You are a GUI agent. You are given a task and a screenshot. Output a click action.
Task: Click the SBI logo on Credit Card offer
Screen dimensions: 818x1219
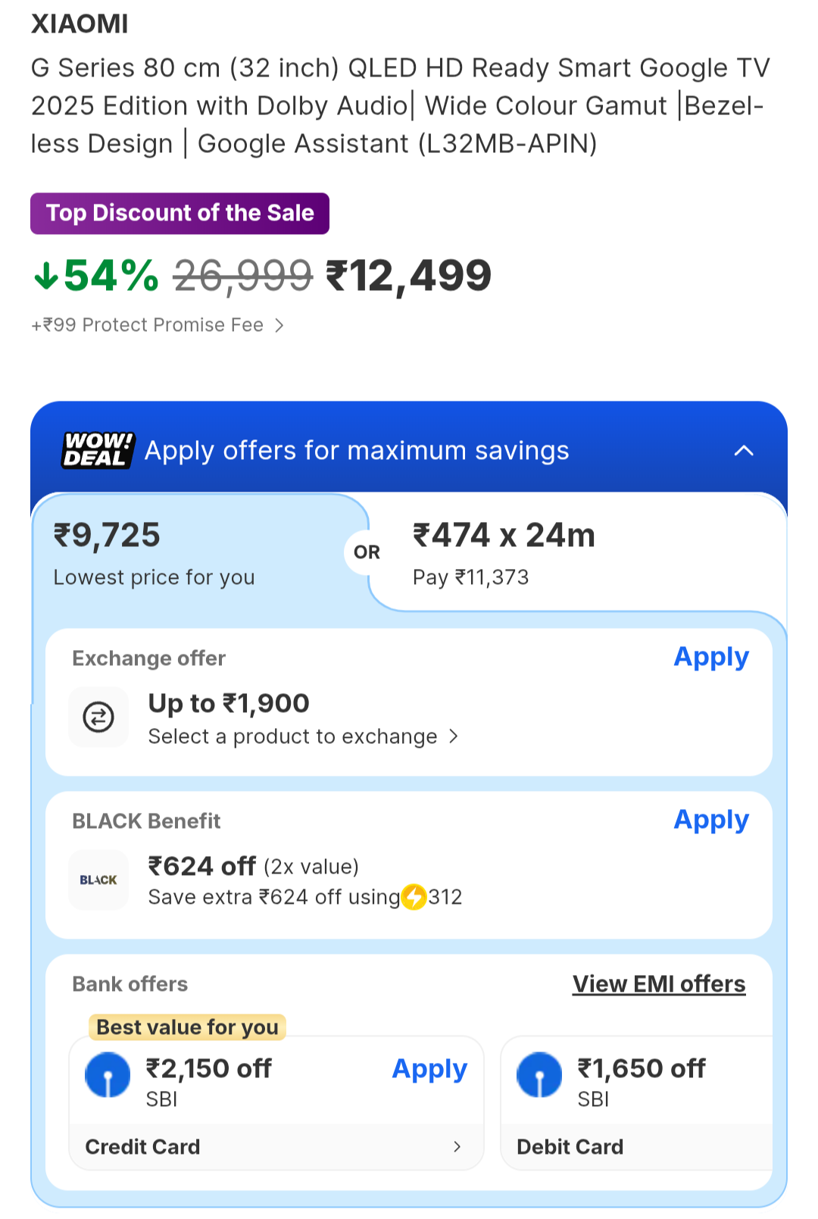click(108, 1075)
